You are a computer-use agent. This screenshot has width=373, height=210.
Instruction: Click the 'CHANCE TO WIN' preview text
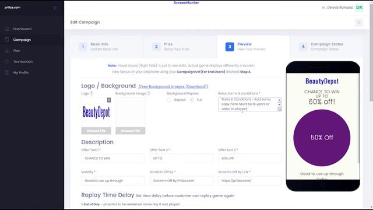pyautogui.click(x=322, y=92)
